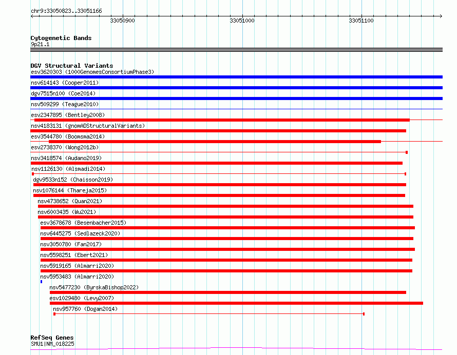The width and height of the screenshot is (457, 355).
Task: Click the Cytogenetic Bands track title
Action: click(61, 38)
